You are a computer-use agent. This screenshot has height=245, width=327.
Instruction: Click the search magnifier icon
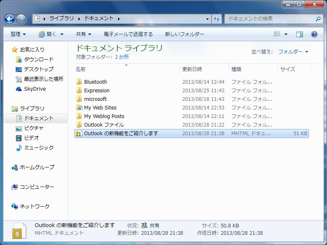click(x=318, y=19)
